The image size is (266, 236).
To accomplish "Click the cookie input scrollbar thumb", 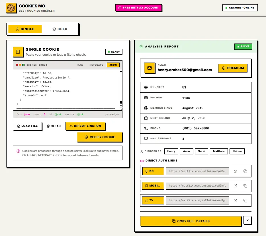I will click(121, 102).
